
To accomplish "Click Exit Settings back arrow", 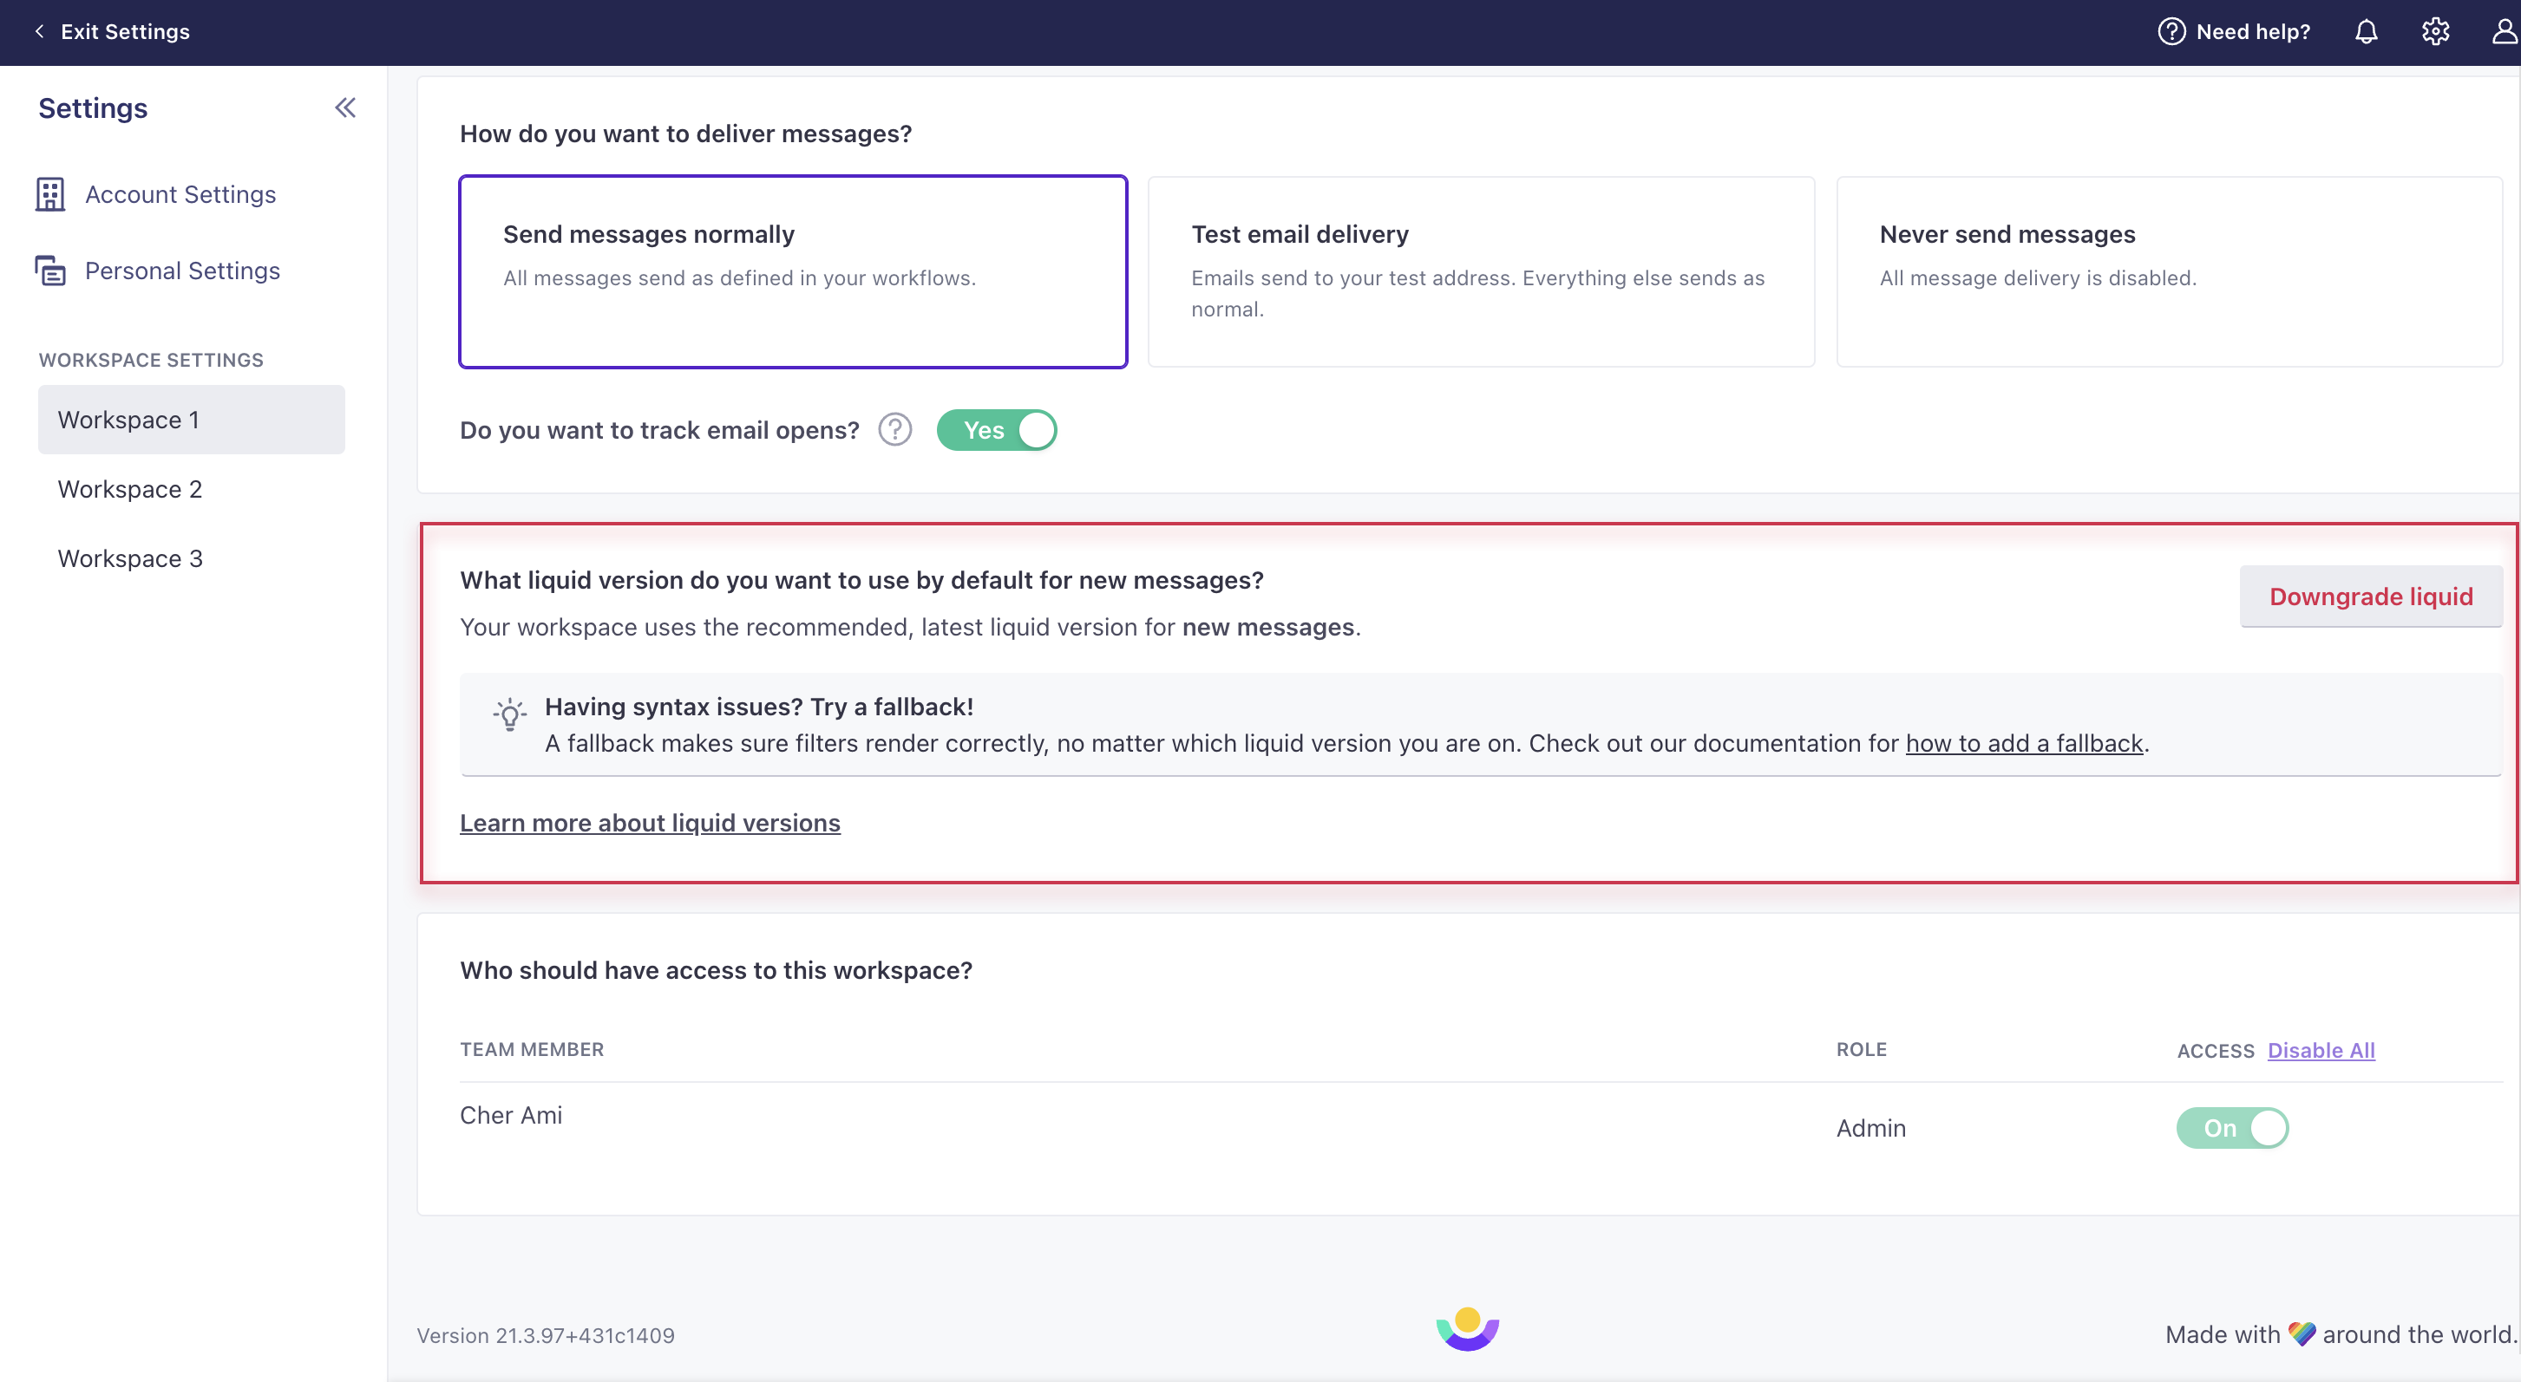I will 37,30.
